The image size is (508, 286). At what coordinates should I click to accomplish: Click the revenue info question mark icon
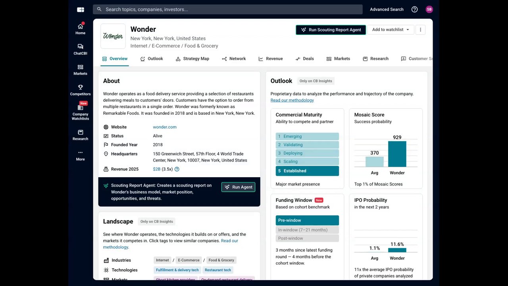177,169
